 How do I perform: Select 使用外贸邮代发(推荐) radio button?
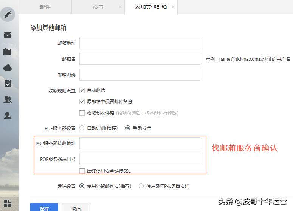(x=82, y=186)
